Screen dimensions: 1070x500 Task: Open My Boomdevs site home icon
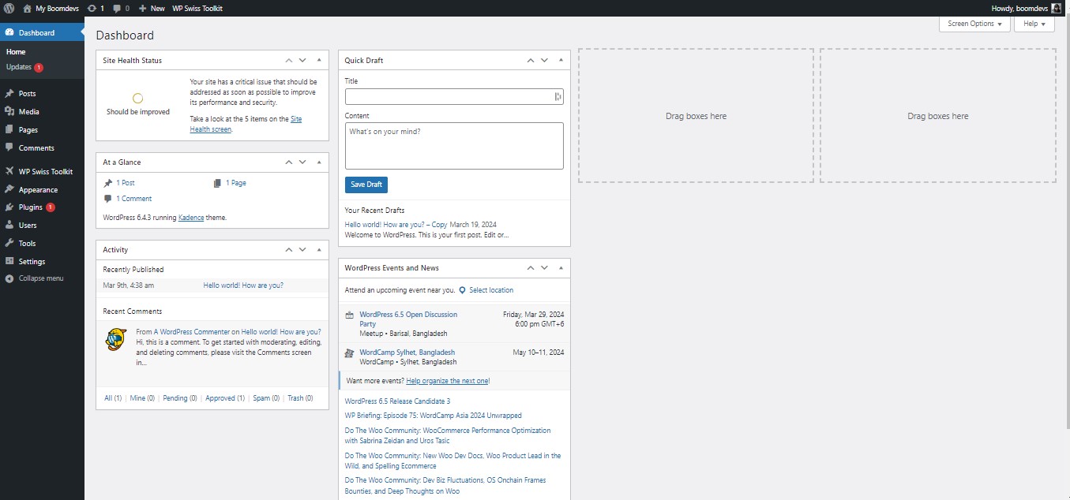point(27,8)
